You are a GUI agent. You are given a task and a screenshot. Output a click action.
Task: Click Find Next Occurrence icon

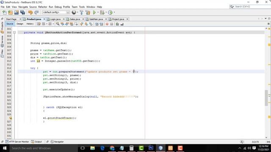(x=67, y=24)
